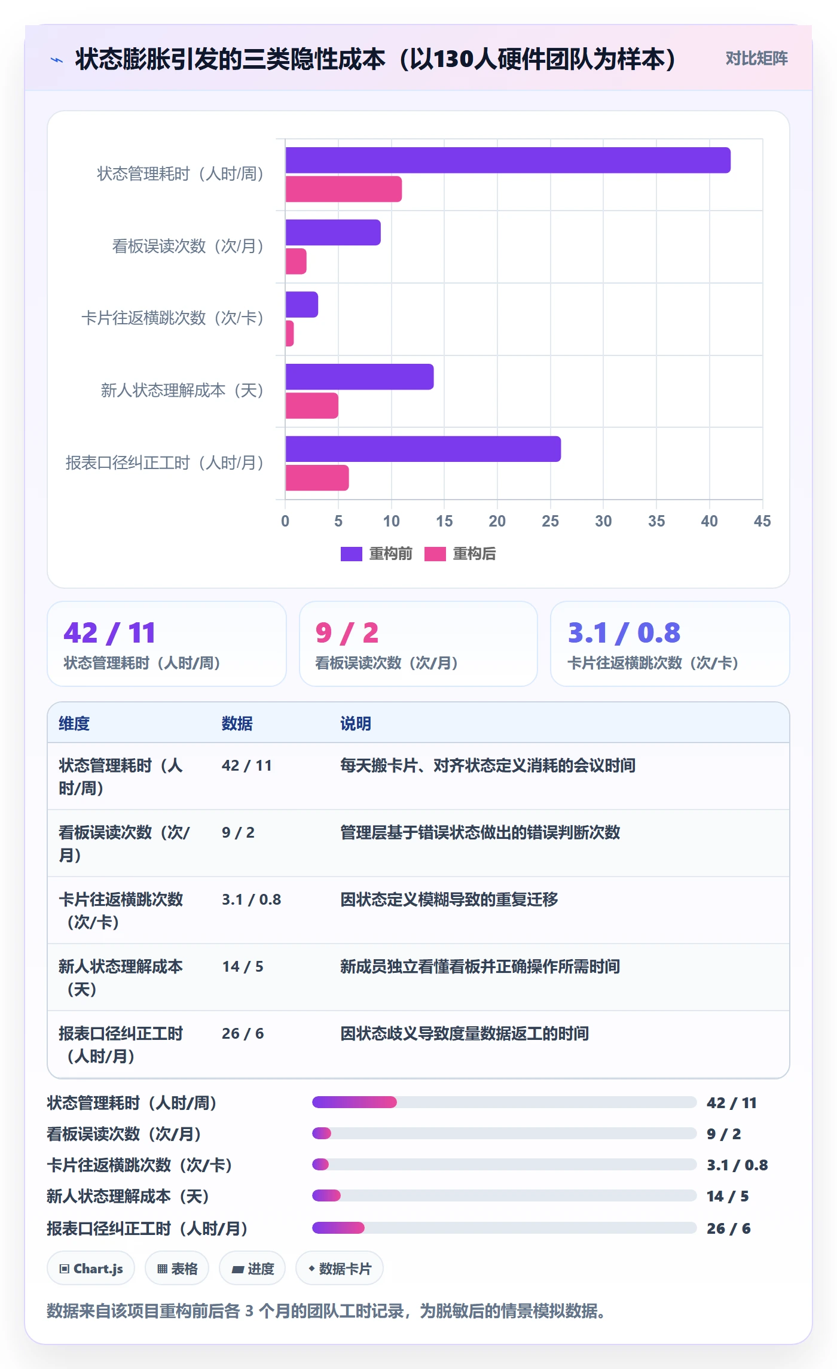Click the purple 新人状态理解成本 chart bar

tap(359, 377)
